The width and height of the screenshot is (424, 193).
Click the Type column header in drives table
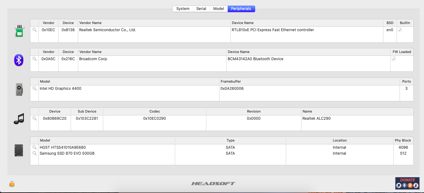[x=230, y=140]
